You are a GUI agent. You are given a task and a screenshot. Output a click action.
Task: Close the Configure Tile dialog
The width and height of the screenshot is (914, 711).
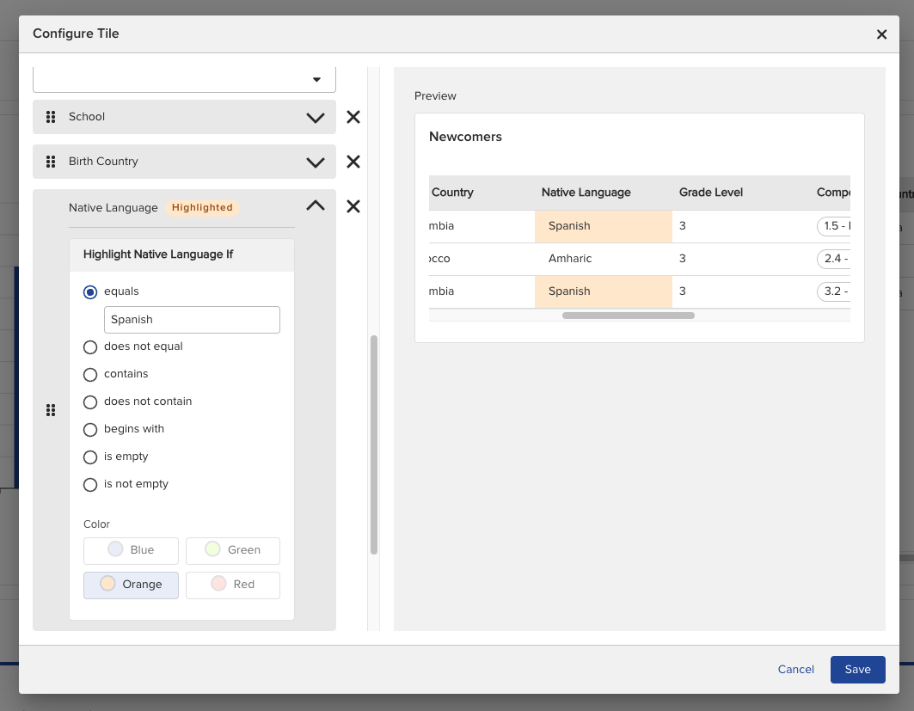coord(881,34)
